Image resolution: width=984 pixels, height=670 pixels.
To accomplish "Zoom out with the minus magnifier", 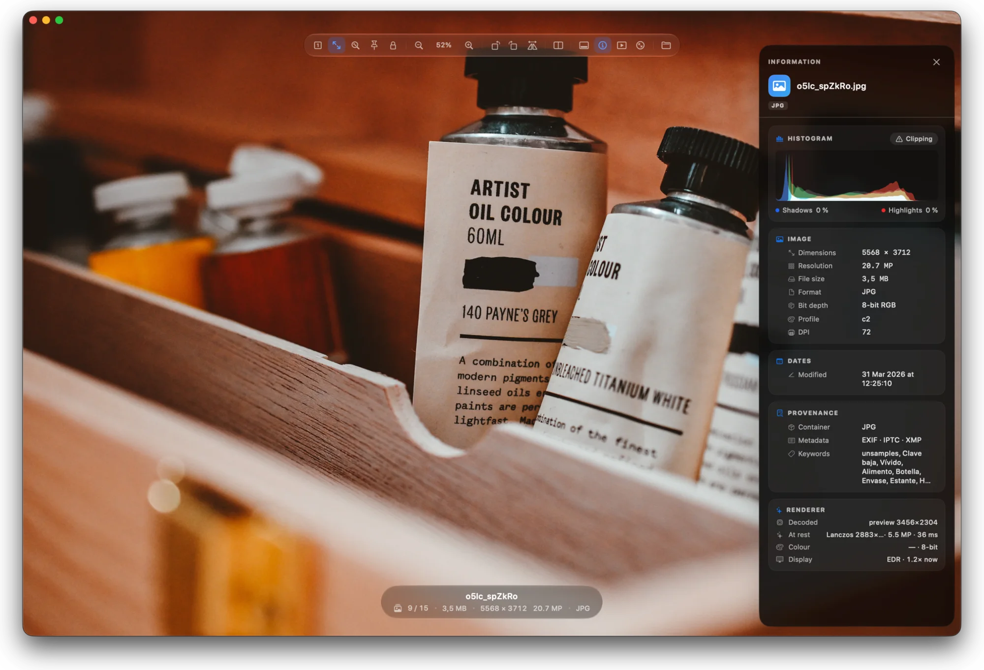I will tap(419, 45).
